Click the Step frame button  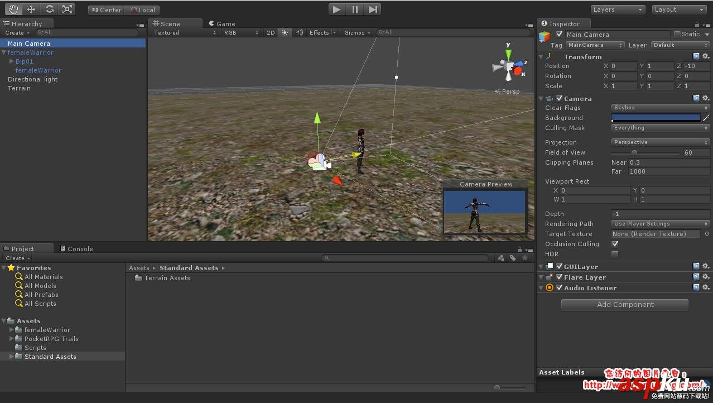373,9
